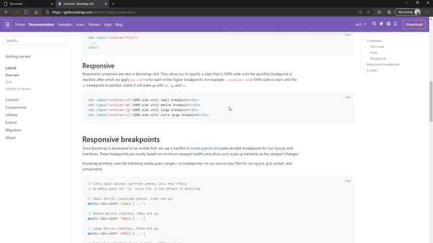Jump to Z-index in page contents
This screenshot has width=433, height=243.
pyautogui.click(x=371, y=70)
